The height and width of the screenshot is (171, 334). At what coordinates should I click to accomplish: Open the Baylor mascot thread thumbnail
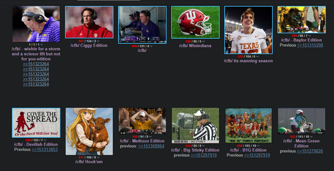tap(301, 19)
